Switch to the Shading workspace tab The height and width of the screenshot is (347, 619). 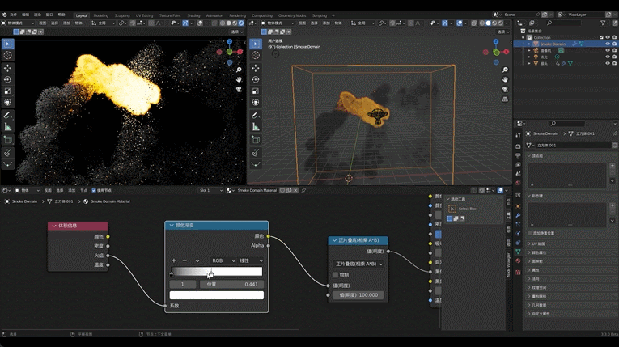[x=194, y=15]
